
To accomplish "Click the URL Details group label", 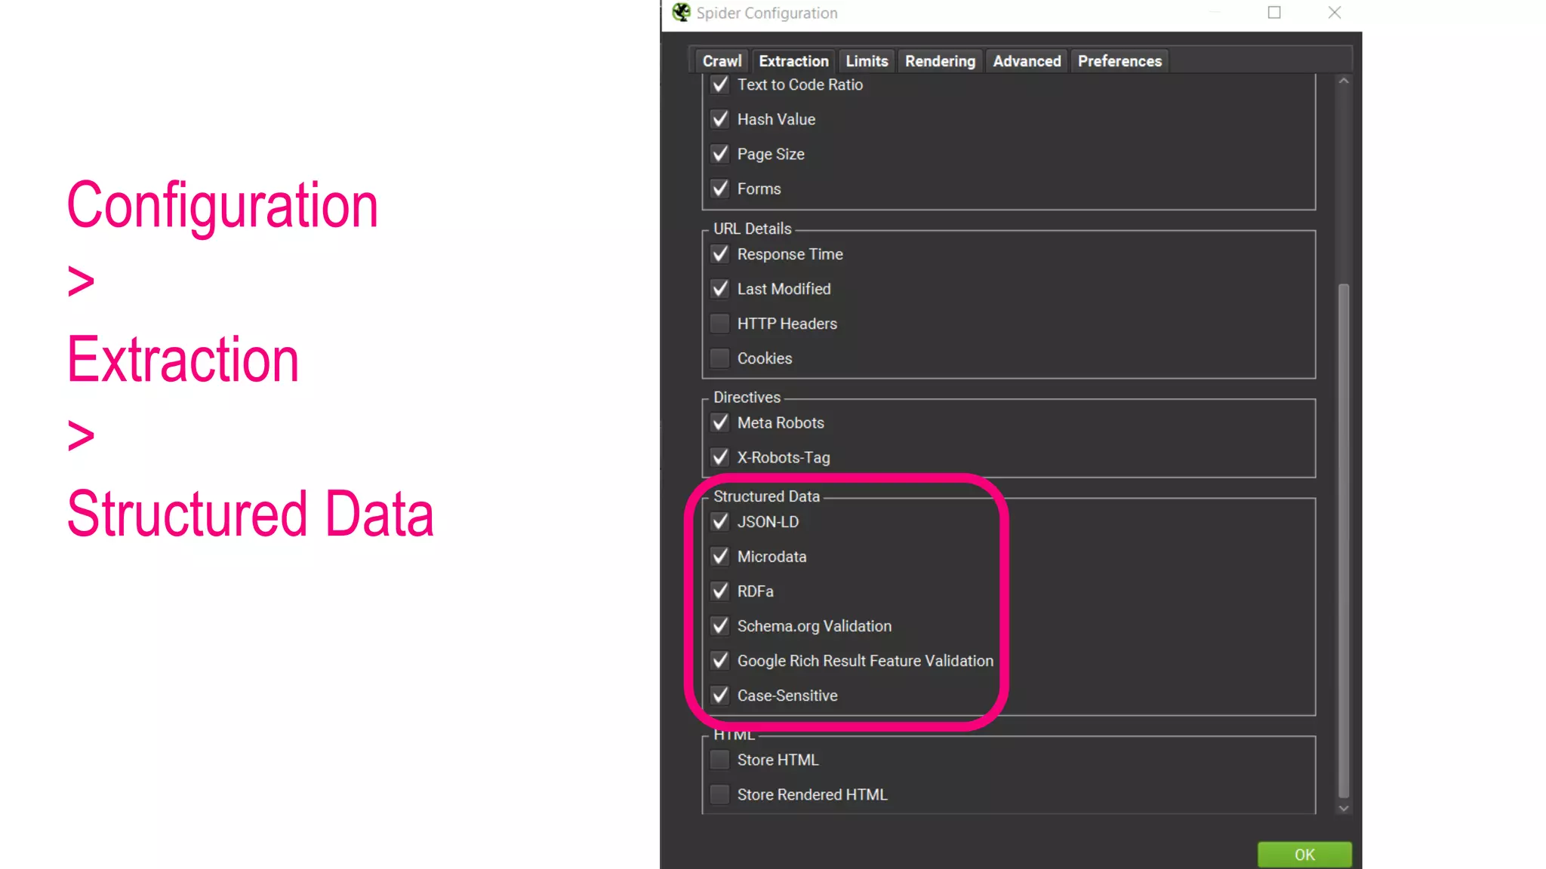I will 753,229.
